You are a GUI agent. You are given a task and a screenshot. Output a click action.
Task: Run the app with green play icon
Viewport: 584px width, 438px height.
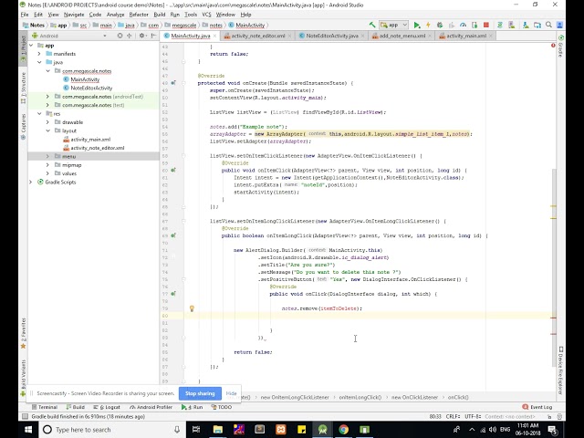point(417,25)
